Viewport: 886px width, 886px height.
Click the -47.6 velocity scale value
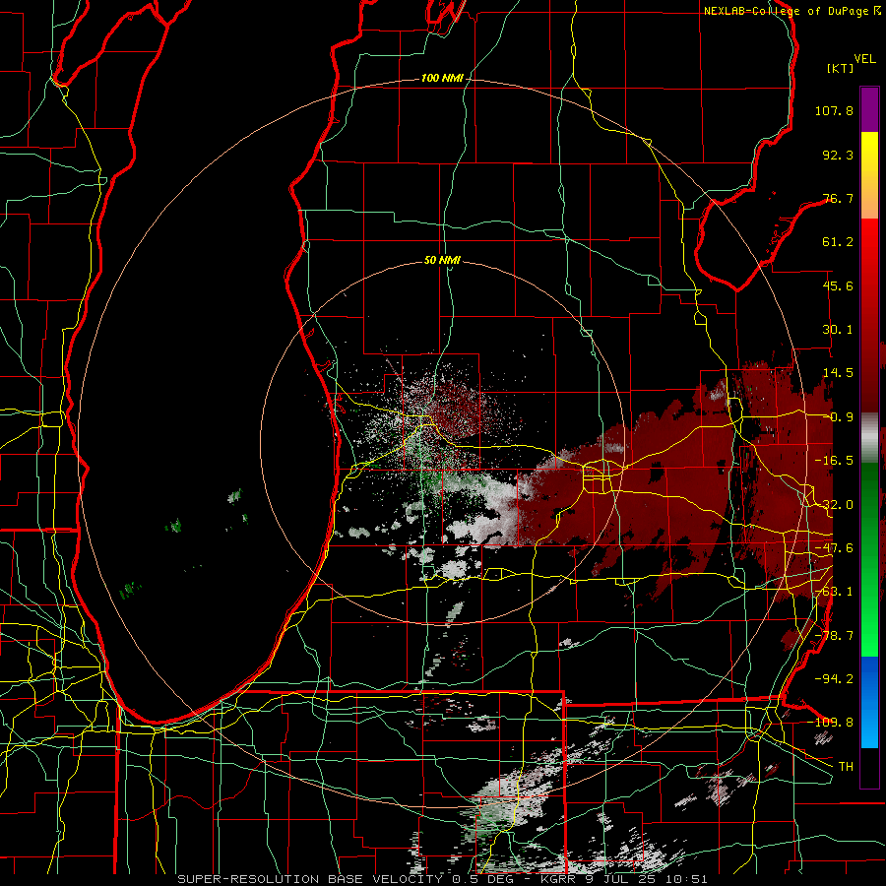pyautogui.click(x=834, y=548)
